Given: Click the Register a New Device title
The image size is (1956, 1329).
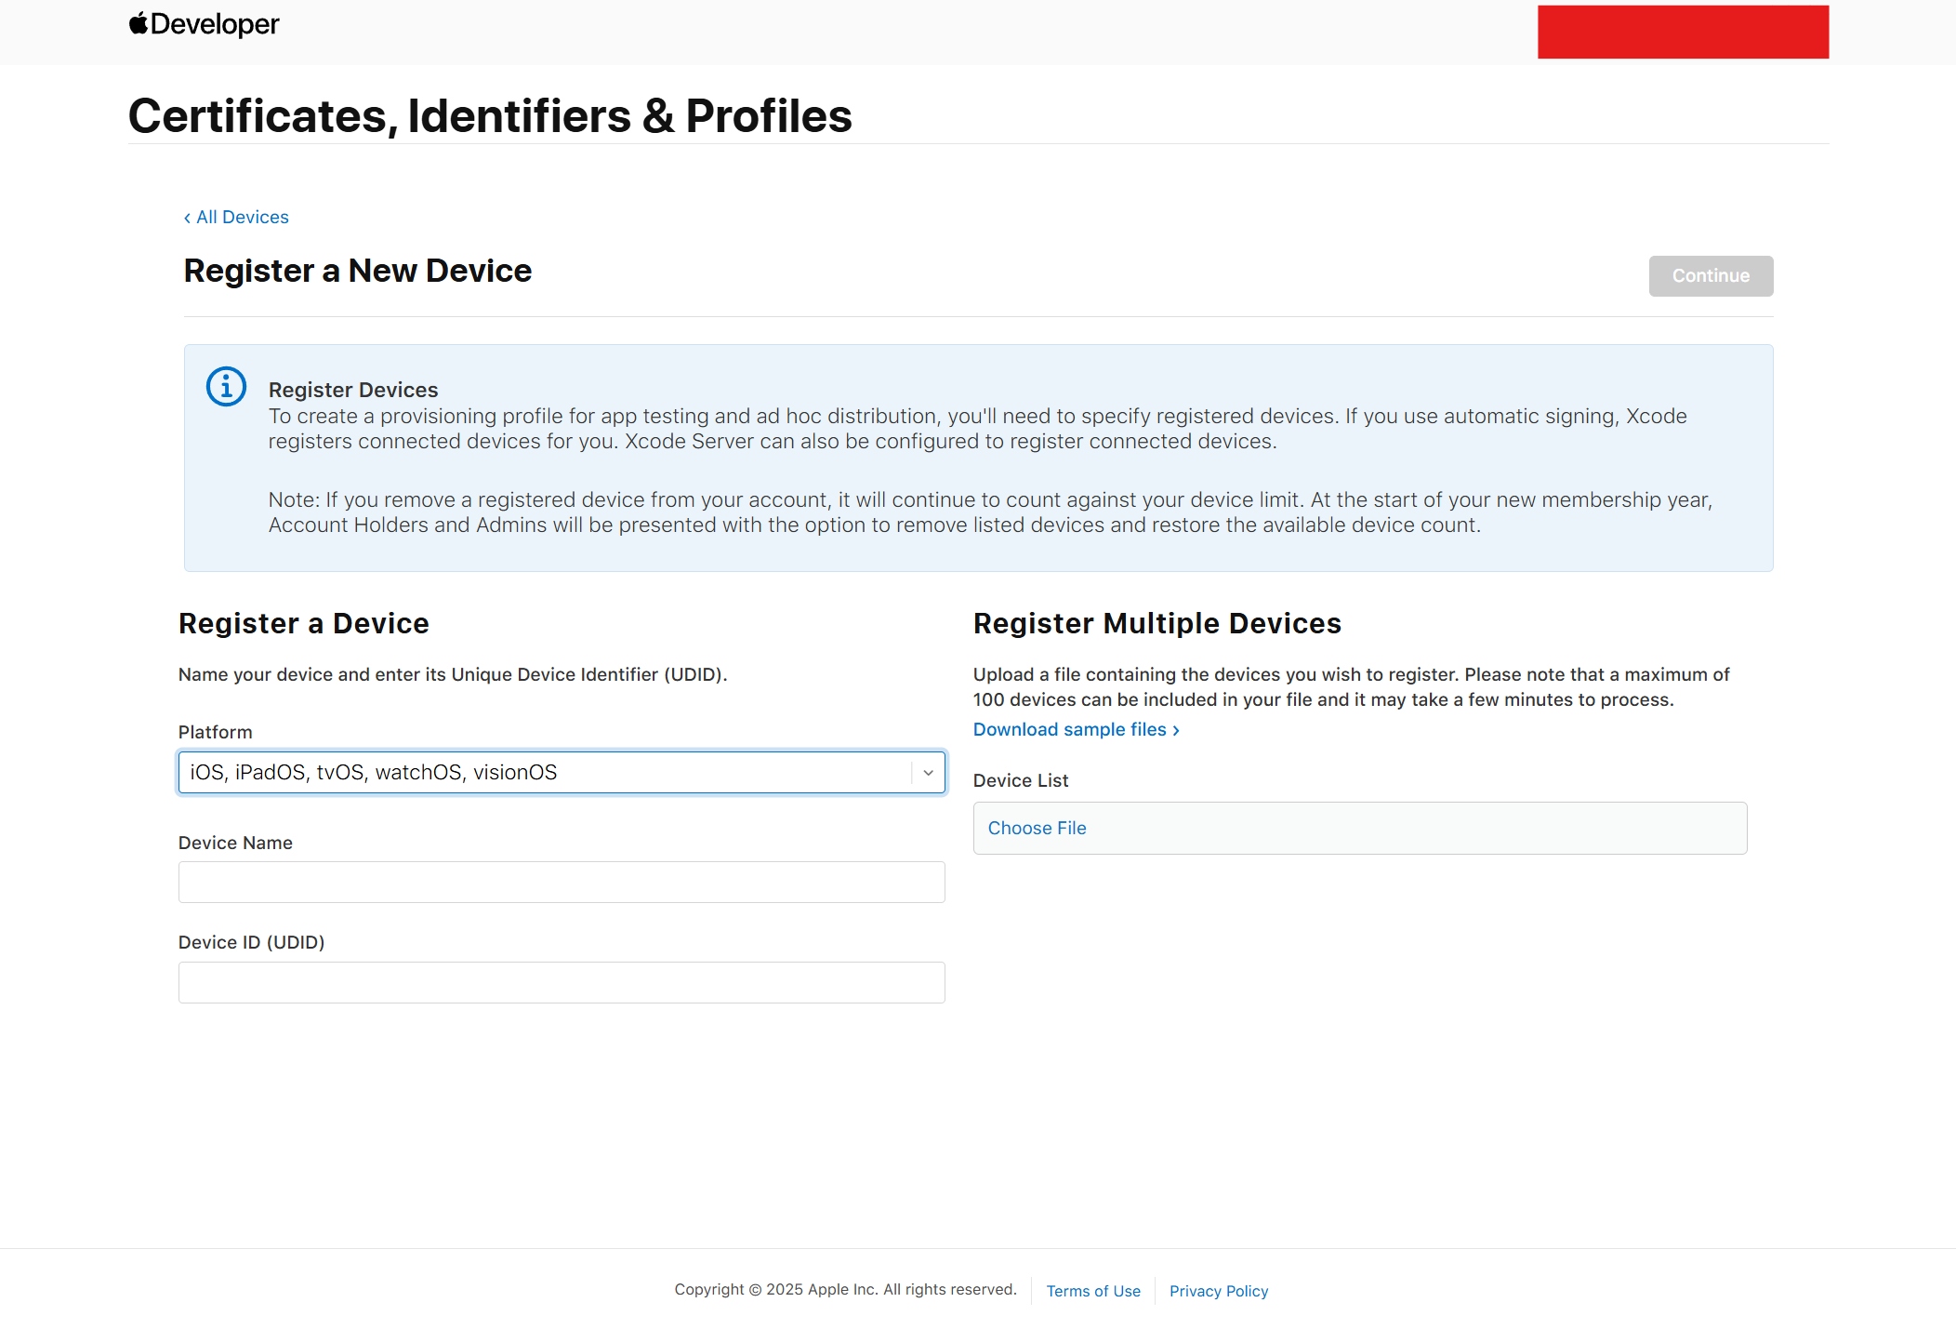Looking at the screenshot, I should pos(357,271).
